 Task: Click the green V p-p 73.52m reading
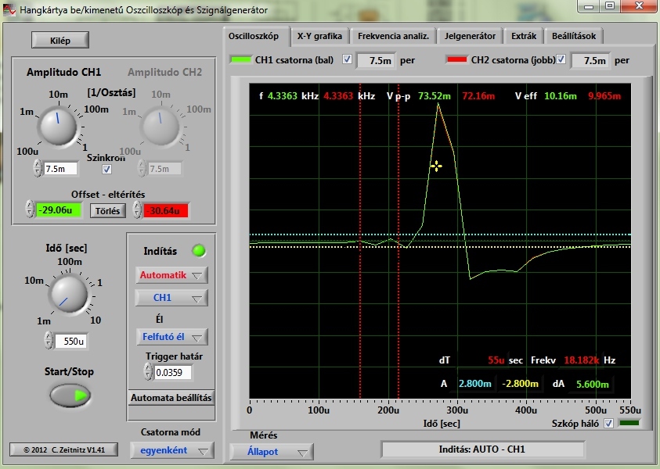[x=434, y=96]
